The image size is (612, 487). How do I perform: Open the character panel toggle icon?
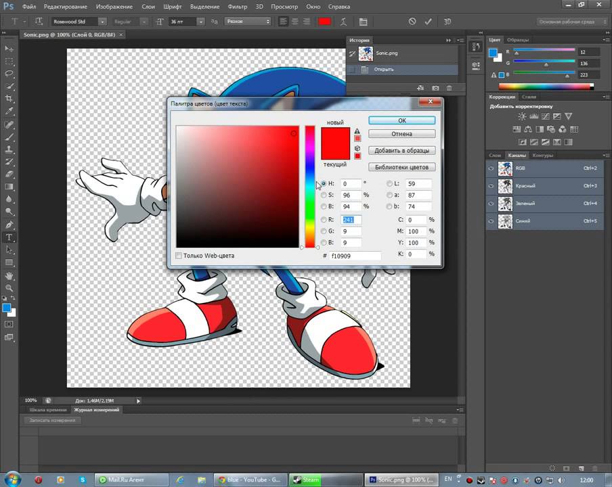click(x=363, y=22)
